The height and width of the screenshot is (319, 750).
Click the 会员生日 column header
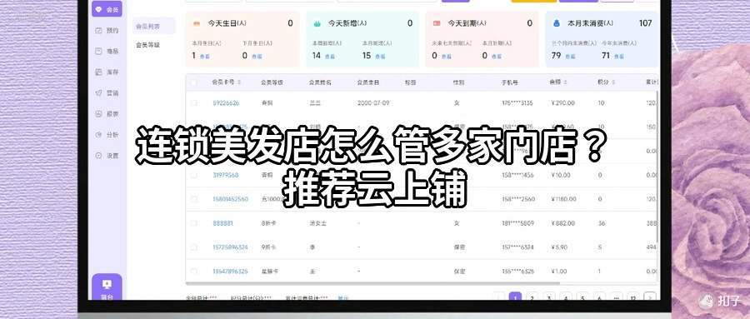(x=367, y=82)
